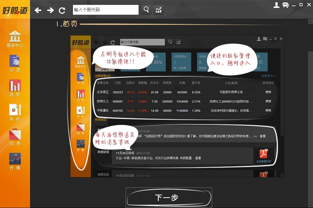The image size is (313, 208).
Task: Click 刊登股权质押公告 announcement in tutorial preview
Action: 231,92
